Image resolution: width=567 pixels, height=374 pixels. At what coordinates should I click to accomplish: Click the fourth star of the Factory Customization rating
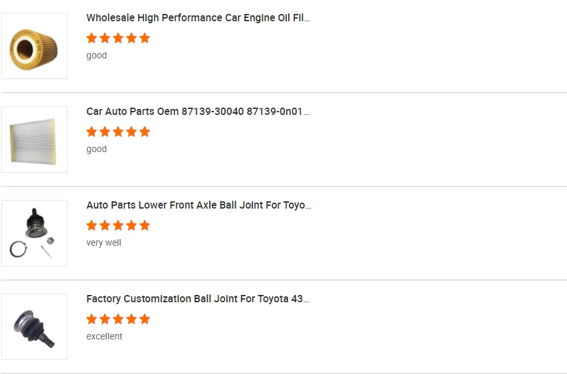click(x=131, y=319)
